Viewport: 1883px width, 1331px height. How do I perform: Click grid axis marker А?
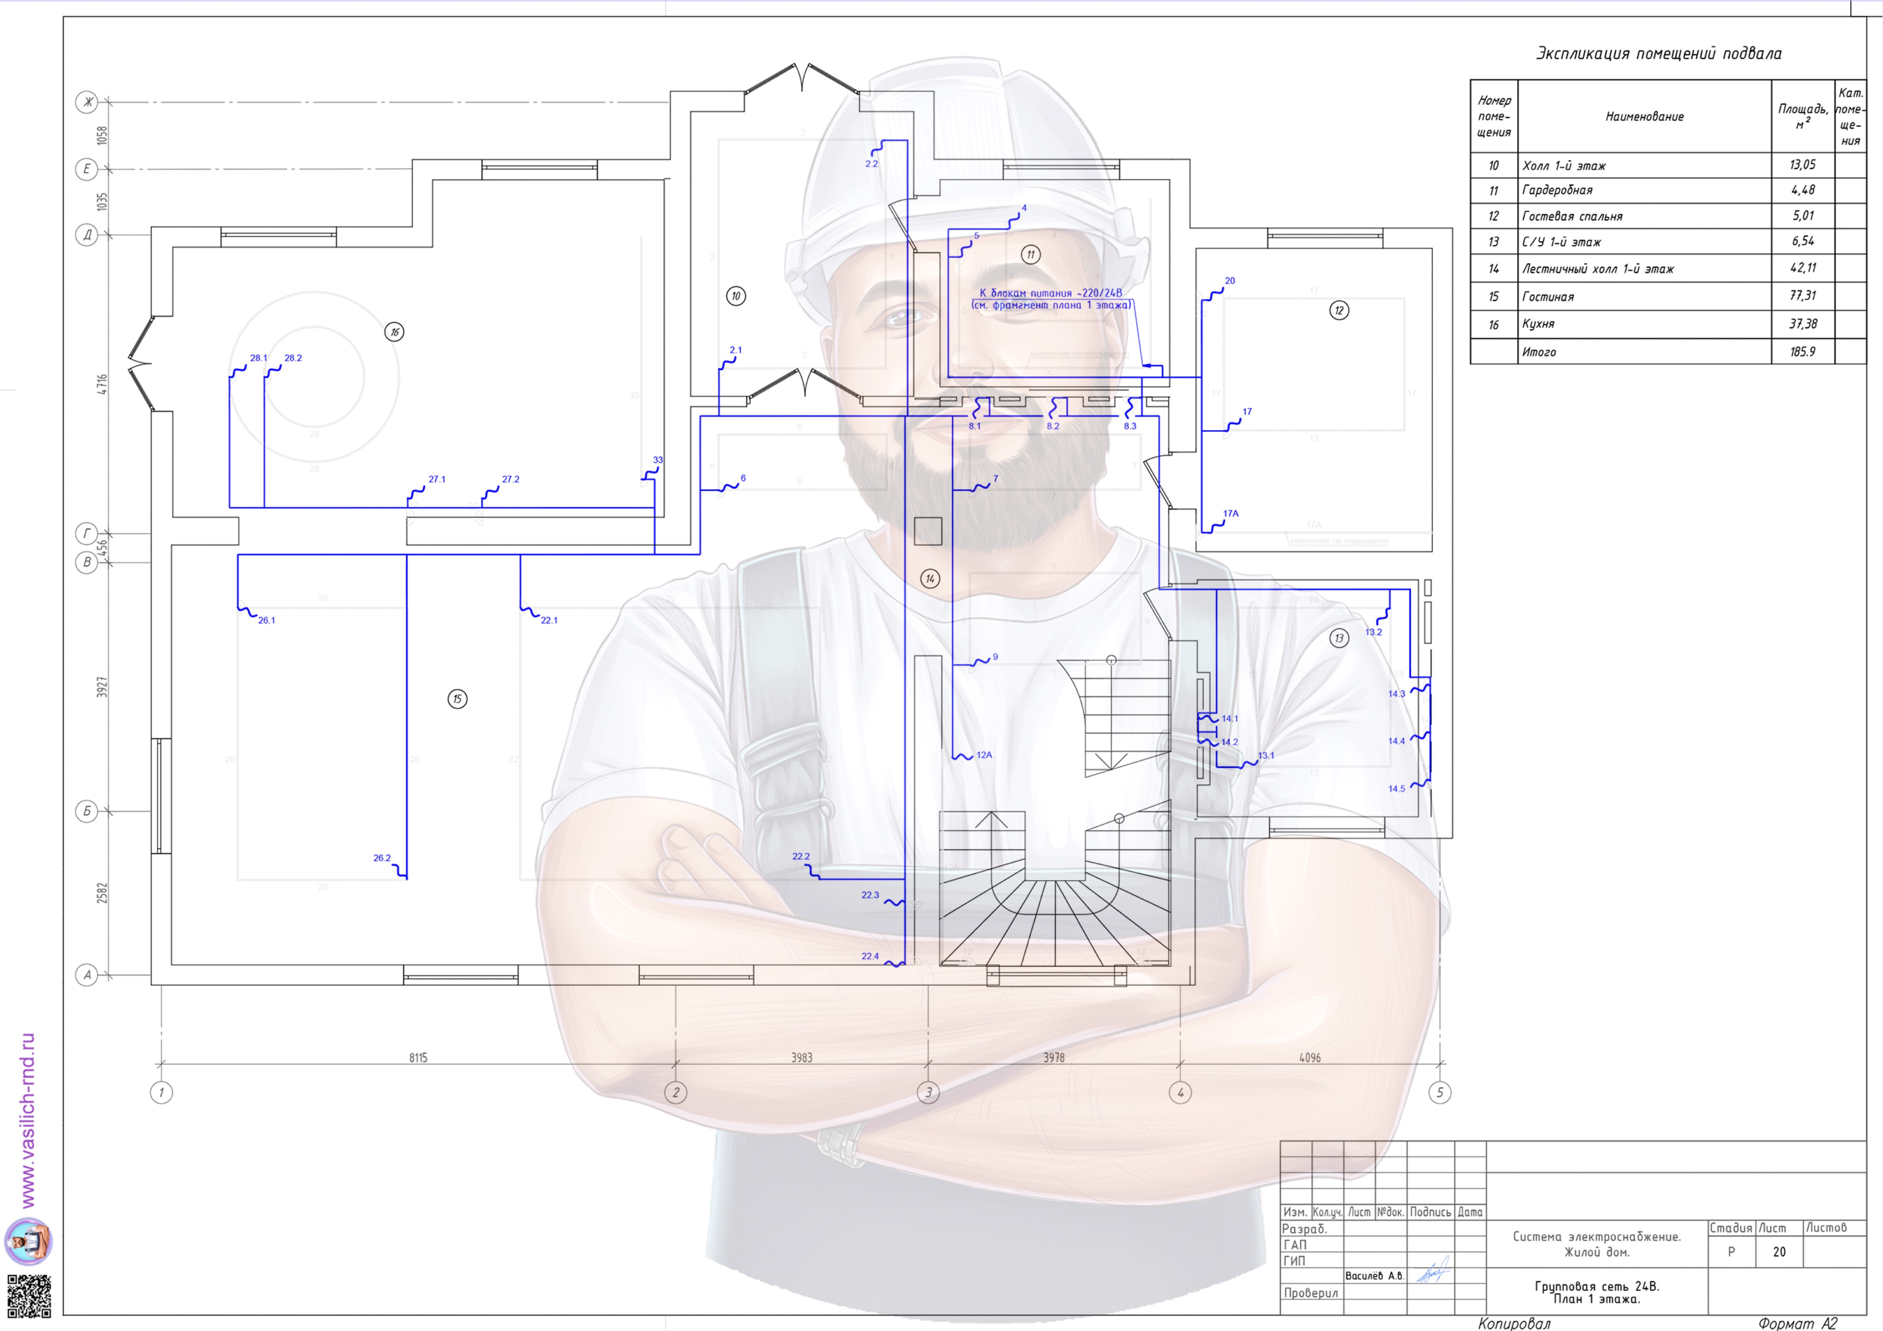(87, 975)
